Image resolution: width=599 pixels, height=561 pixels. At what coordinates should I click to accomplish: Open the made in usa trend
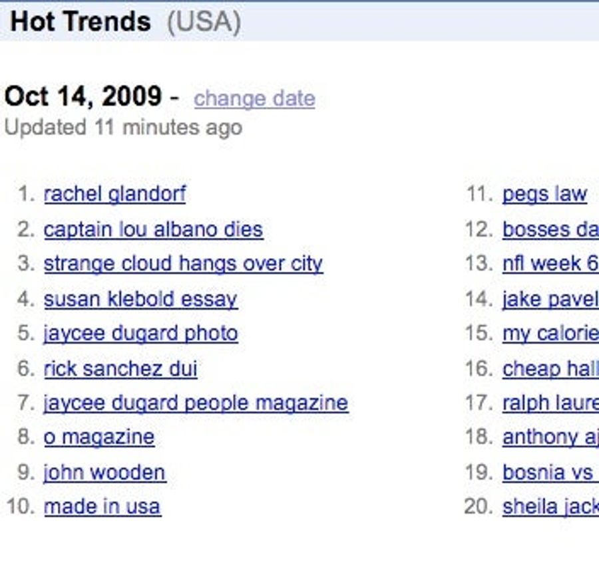pos(102,506)
